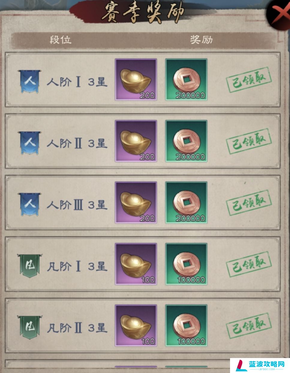Image resolution: width=290 pixels, height=373 pixels.
Task: Click the 段位 column header
Action: [x=61, y=40]
